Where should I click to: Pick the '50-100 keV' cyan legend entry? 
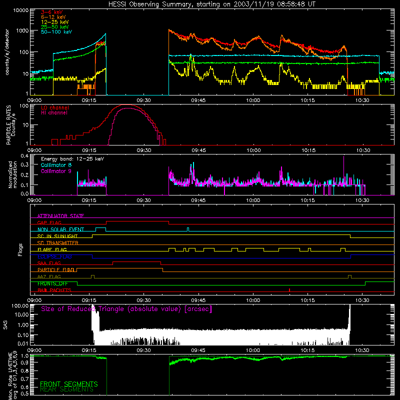click(x=56, y=32)
